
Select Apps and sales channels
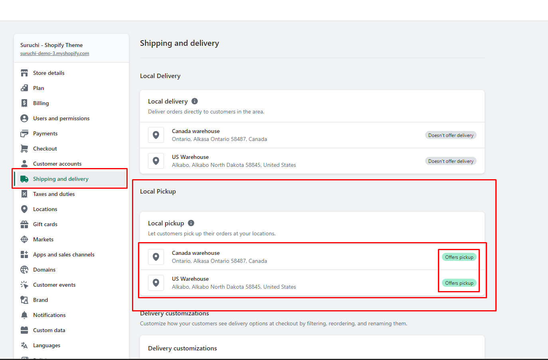click(63, 254)
